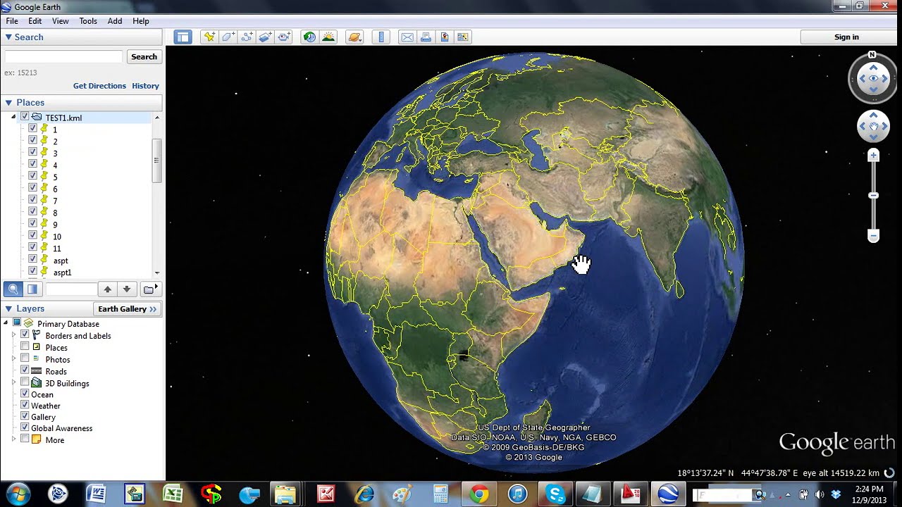Viewport: 902px width, 507px height.
Task: Collapse the TEST1.kml tree node
Action: [x=13, y=118]
